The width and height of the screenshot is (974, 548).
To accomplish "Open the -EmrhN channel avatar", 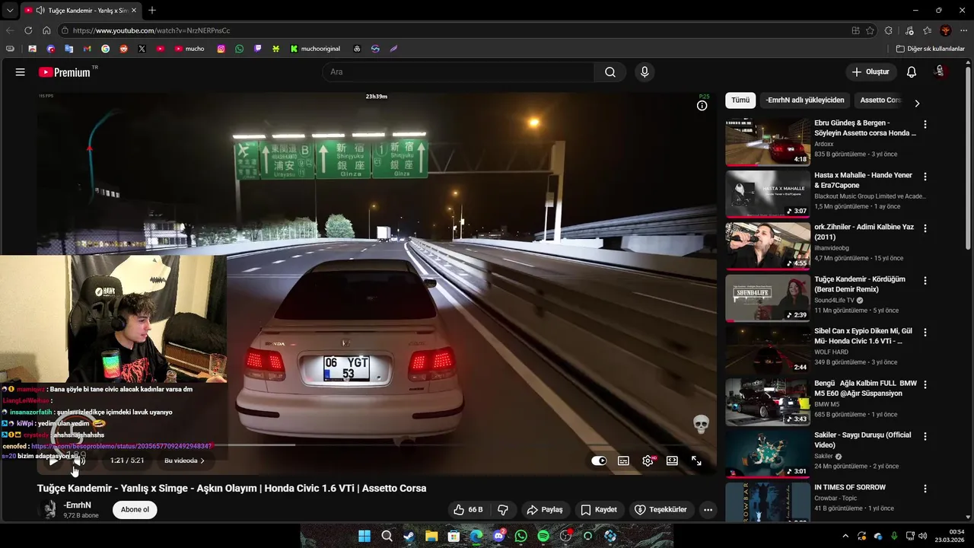I will click(x=49, y=510).
